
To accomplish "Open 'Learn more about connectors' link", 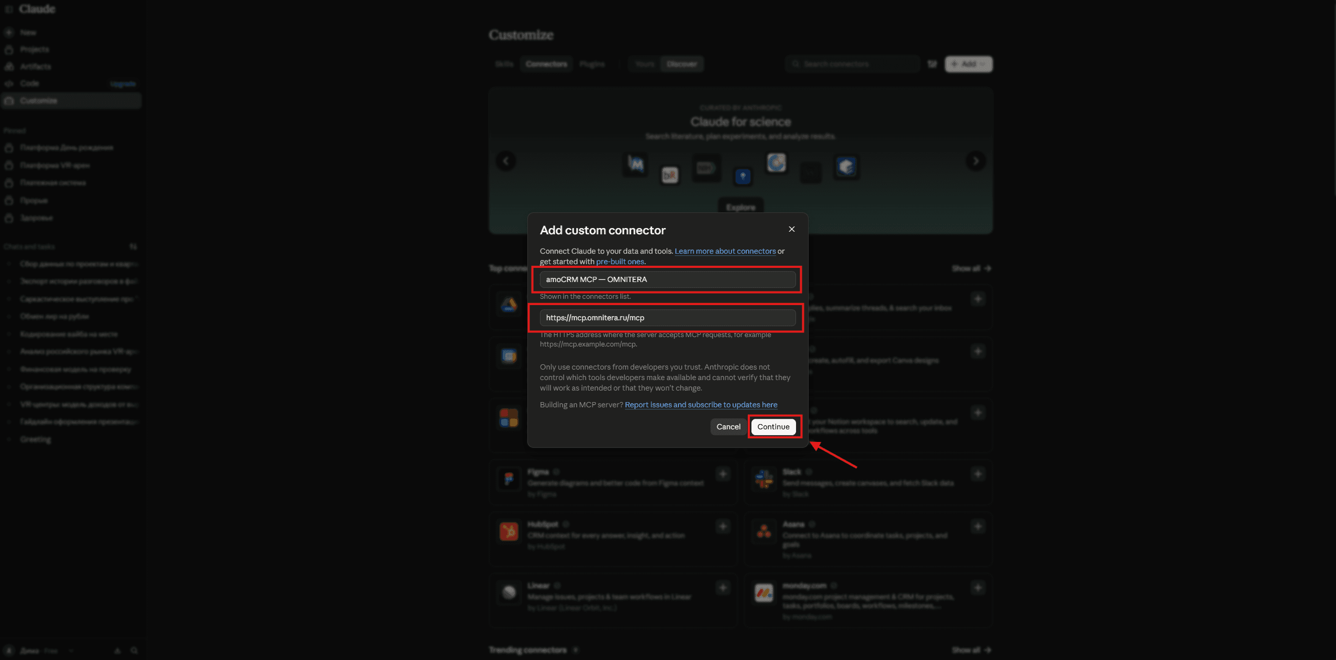I will click(x=725, y=251).
